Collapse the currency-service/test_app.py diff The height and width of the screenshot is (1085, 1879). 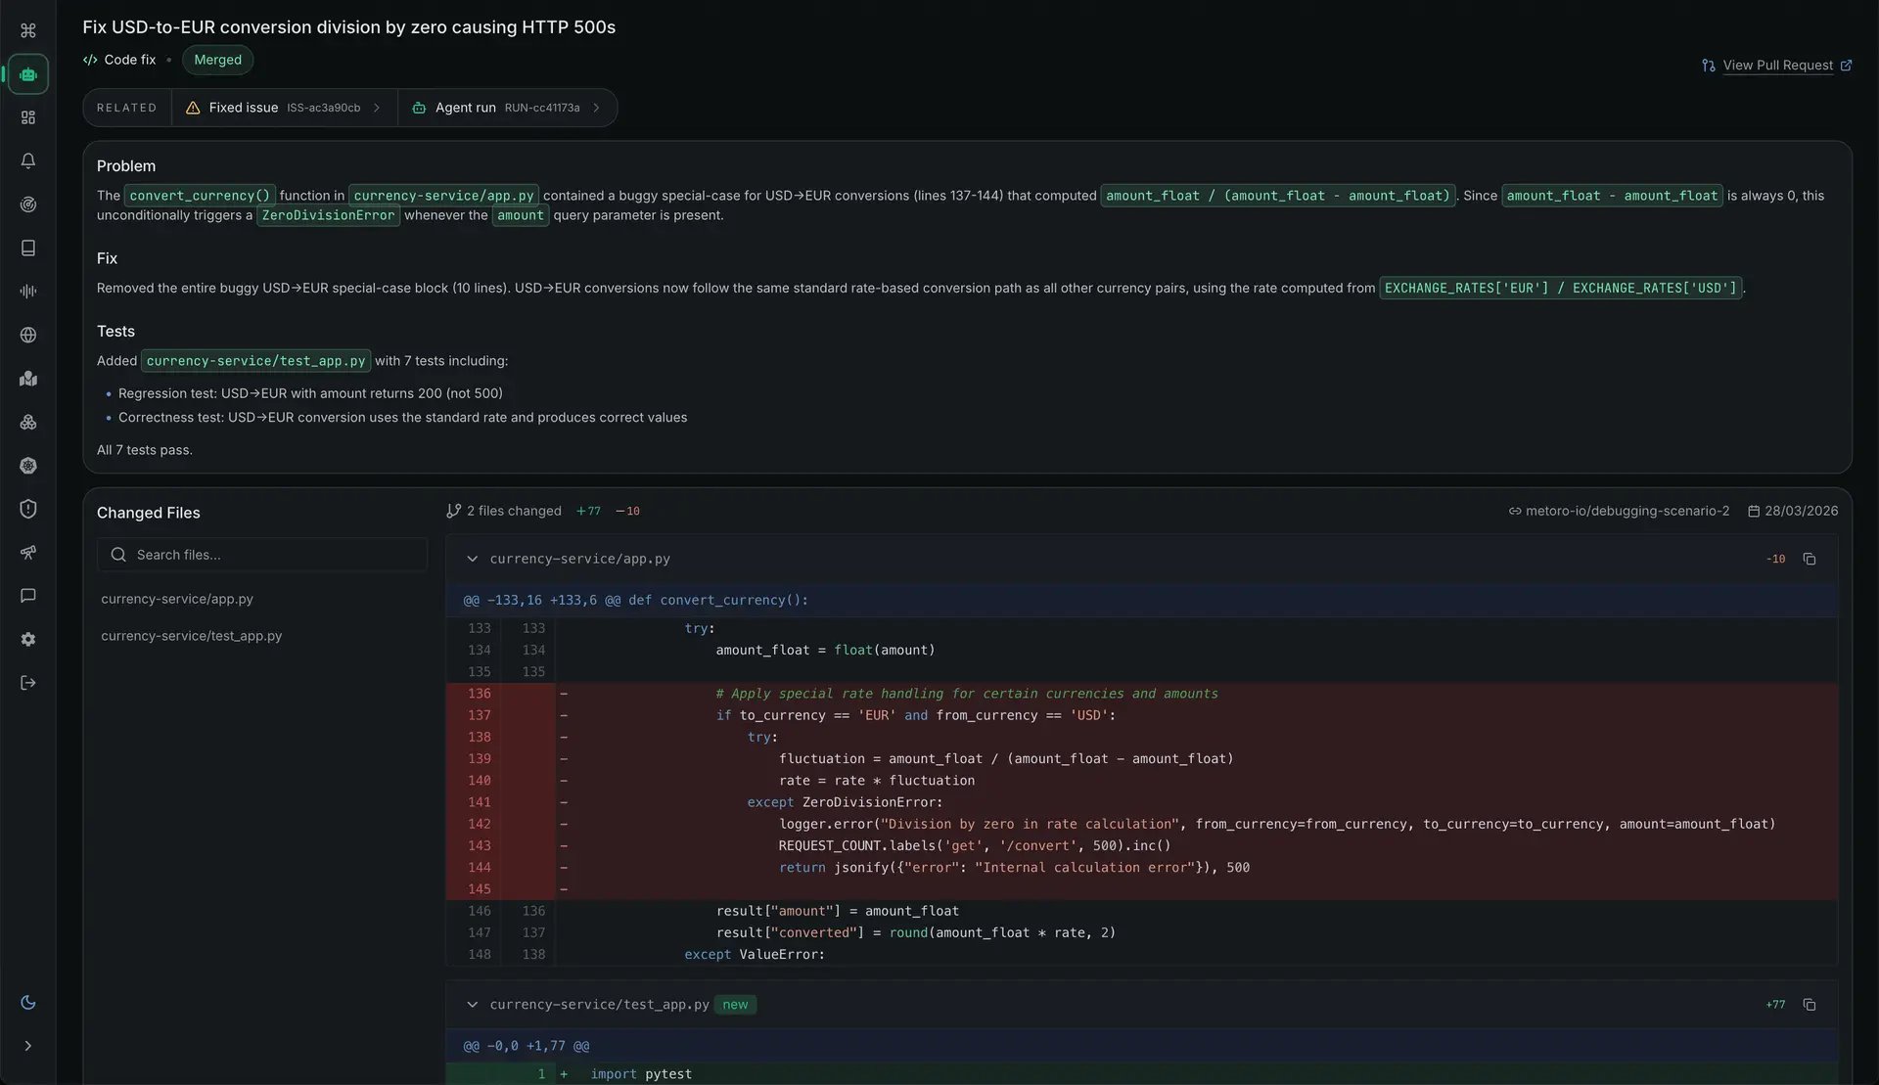(472, 1005)
